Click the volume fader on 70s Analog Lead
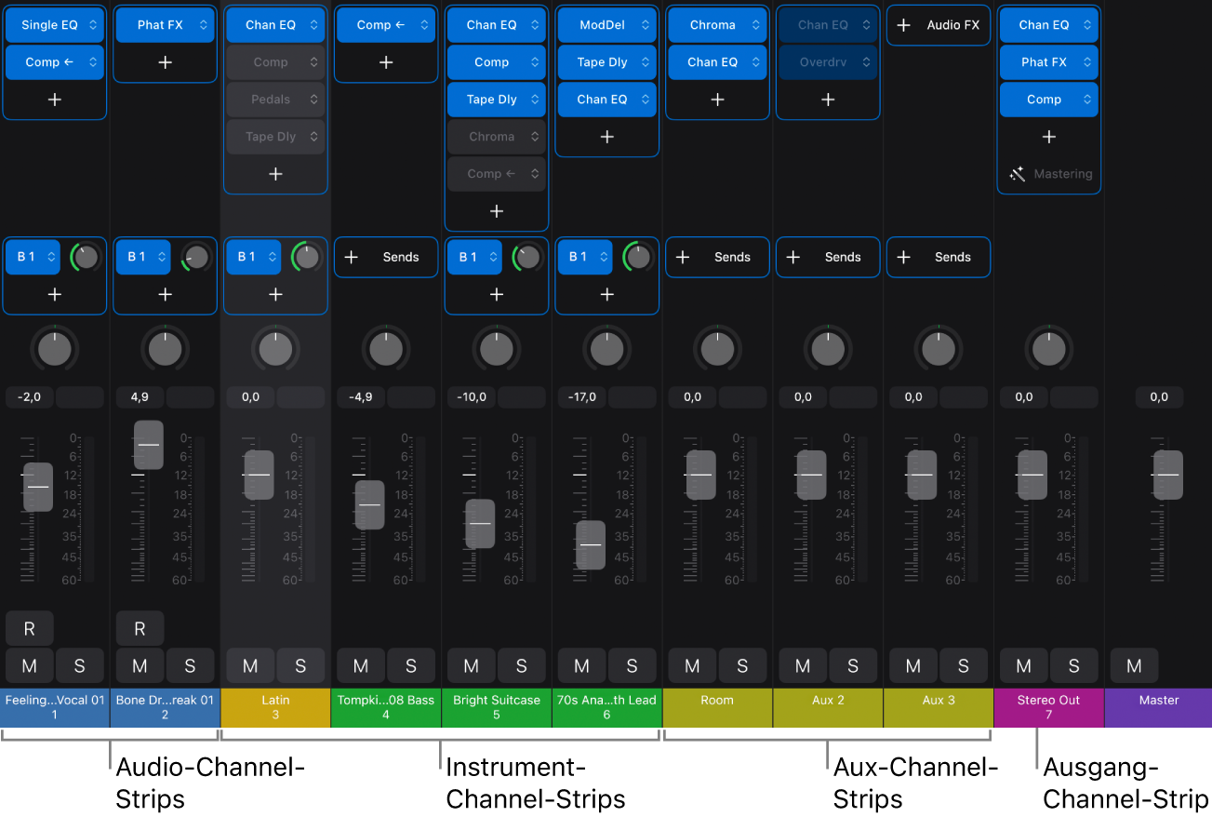This screenshot has height=817, width=1212. [590, 546]
